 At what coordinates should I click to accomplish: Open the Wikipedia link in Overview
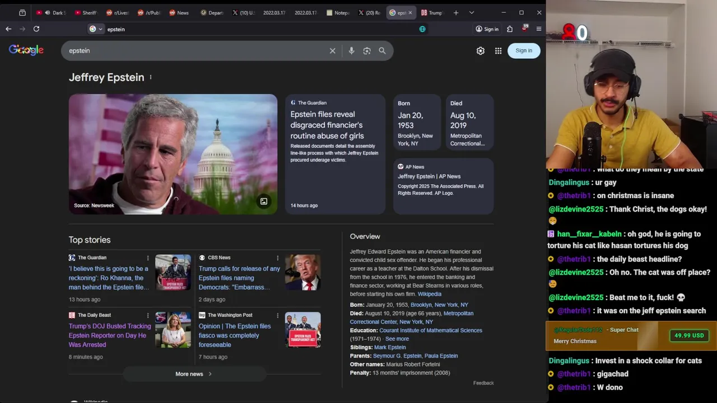(429, 294)
